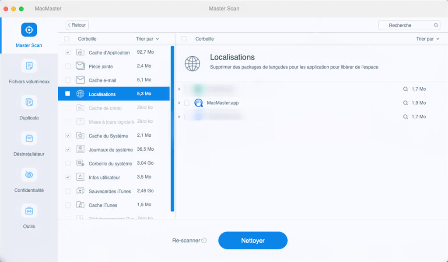Click the Confidentialité sidebar label

point(29,190)
